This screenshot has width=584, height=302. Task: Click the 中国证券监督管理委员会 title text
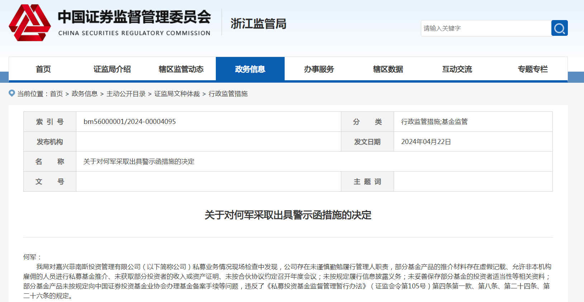click(134, 17)
